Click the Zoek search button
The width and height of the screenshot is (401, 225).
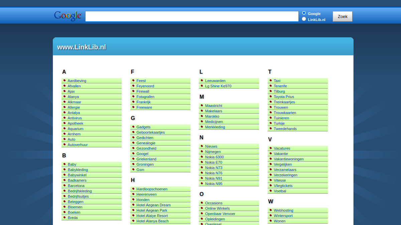tap(343, 16)
